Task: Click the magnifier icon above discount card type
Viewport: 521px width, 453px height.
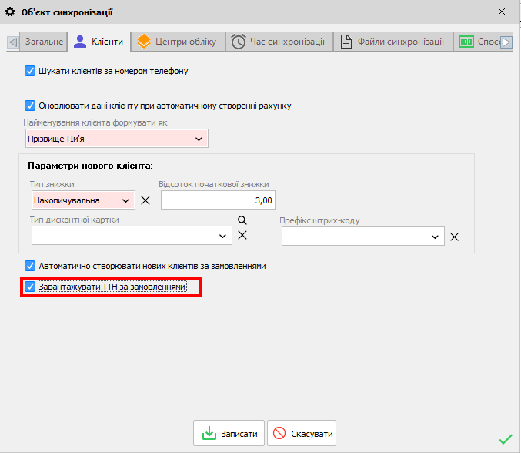Action: coord(241,220)
